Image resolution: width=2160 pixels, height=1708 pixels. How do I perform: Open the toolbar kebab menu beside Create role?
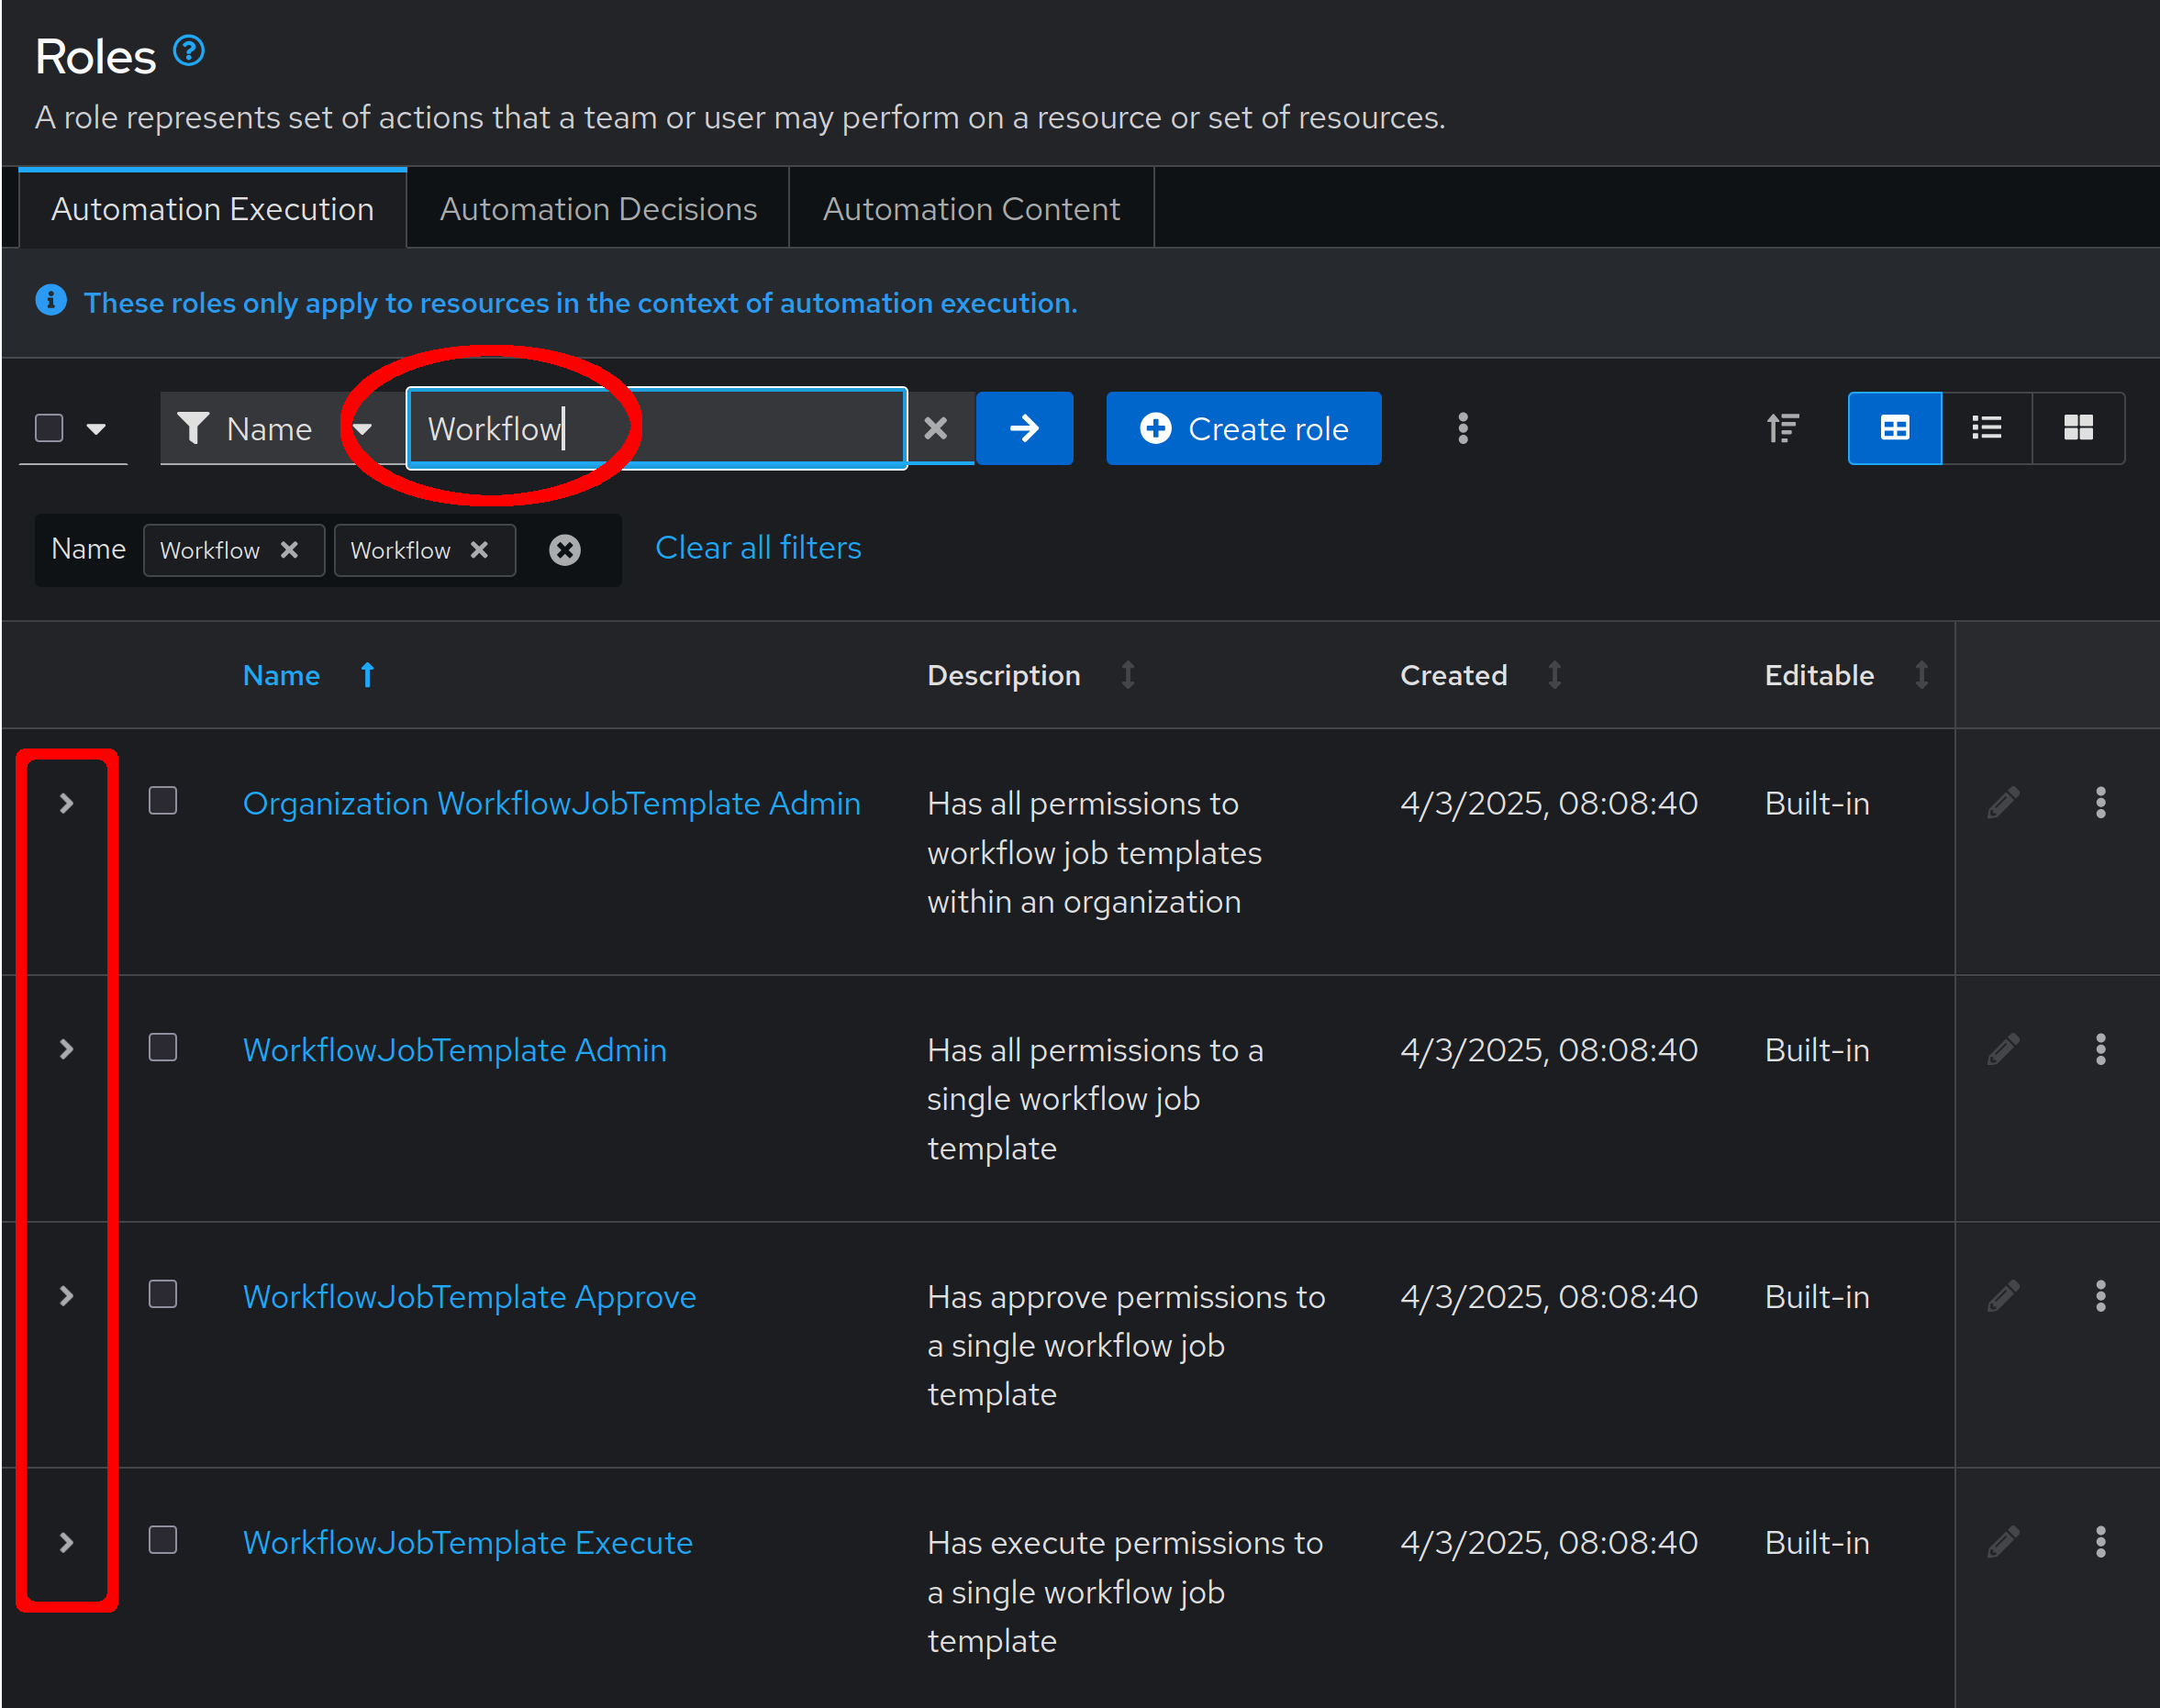point(1462,429)
